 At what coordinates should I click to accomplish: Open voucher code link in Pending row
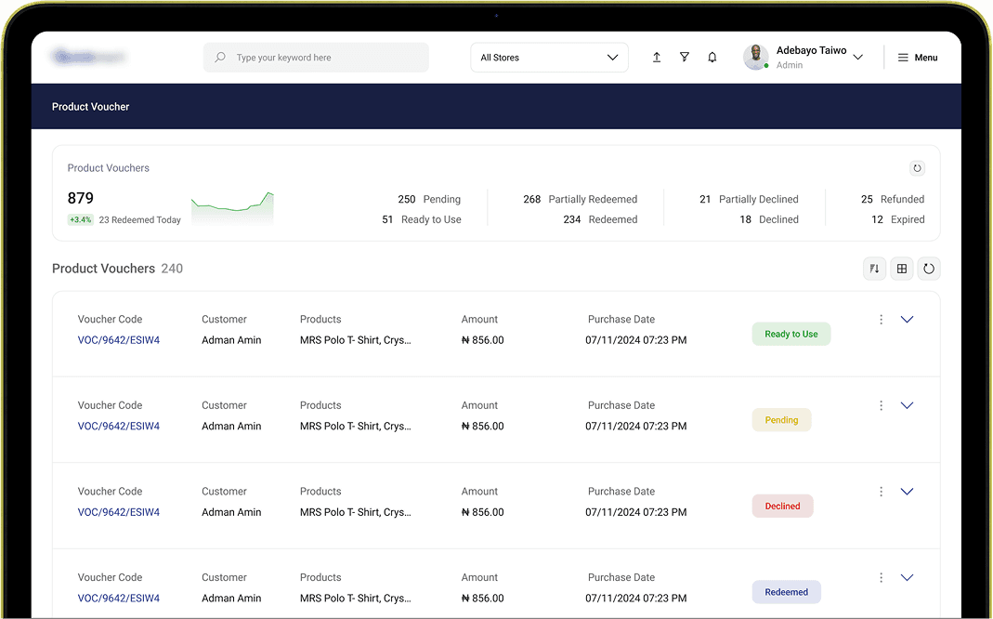[x=118, y=427]
